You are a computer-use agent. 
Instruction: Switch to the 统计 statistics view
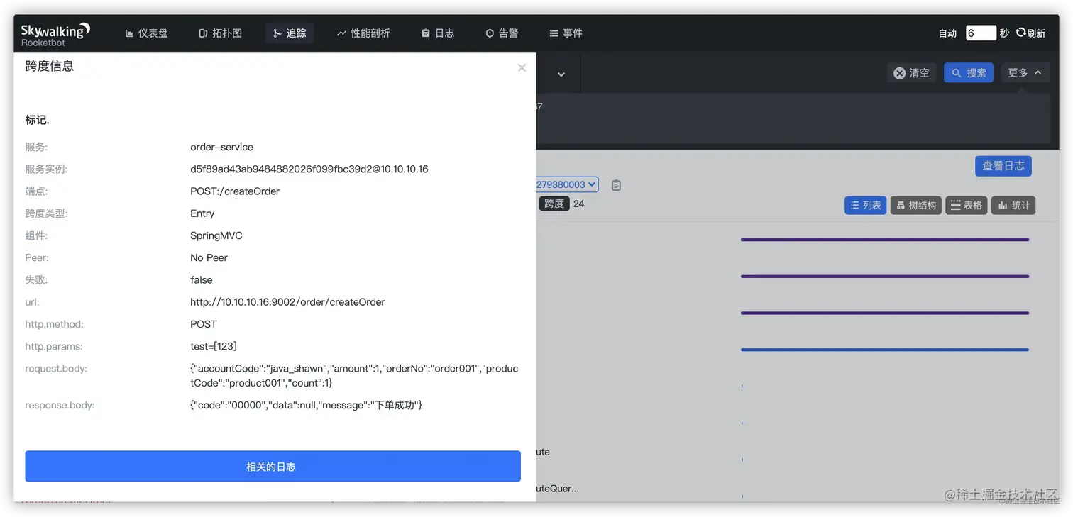coord(1014,206)
